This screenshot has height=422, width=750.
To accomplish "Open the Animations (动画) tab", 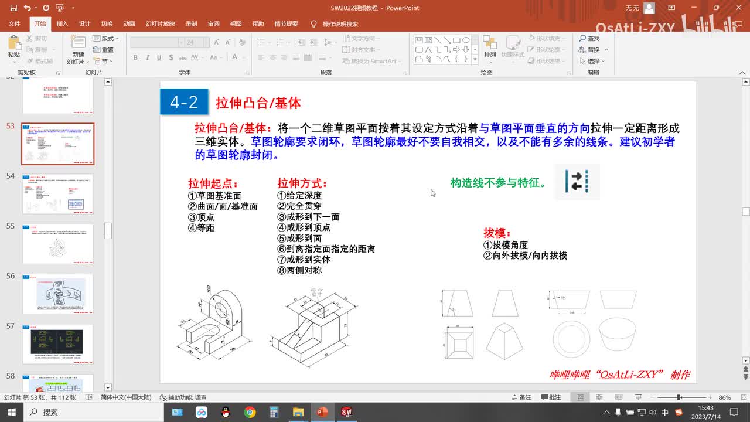I will pos(129,23).
